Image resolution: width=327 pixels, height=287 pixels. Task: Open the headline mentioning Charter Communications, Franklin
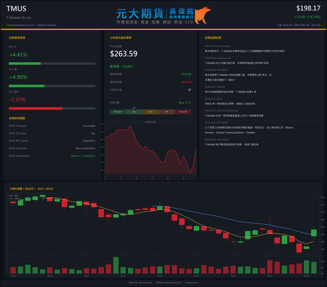249,130
